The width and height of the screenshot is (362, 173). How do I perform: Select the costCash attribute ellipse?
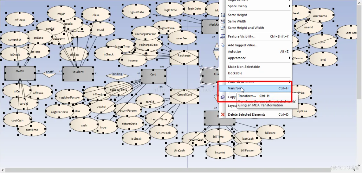point(17,120)
